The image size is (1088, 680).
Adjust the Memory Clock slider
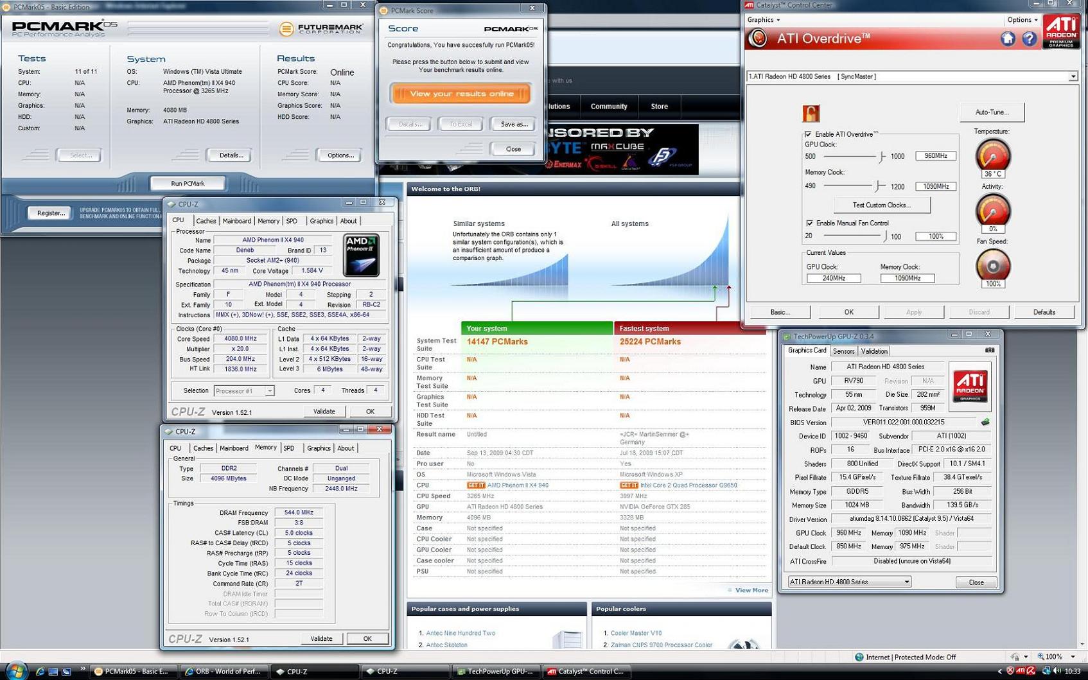[879, 186]
